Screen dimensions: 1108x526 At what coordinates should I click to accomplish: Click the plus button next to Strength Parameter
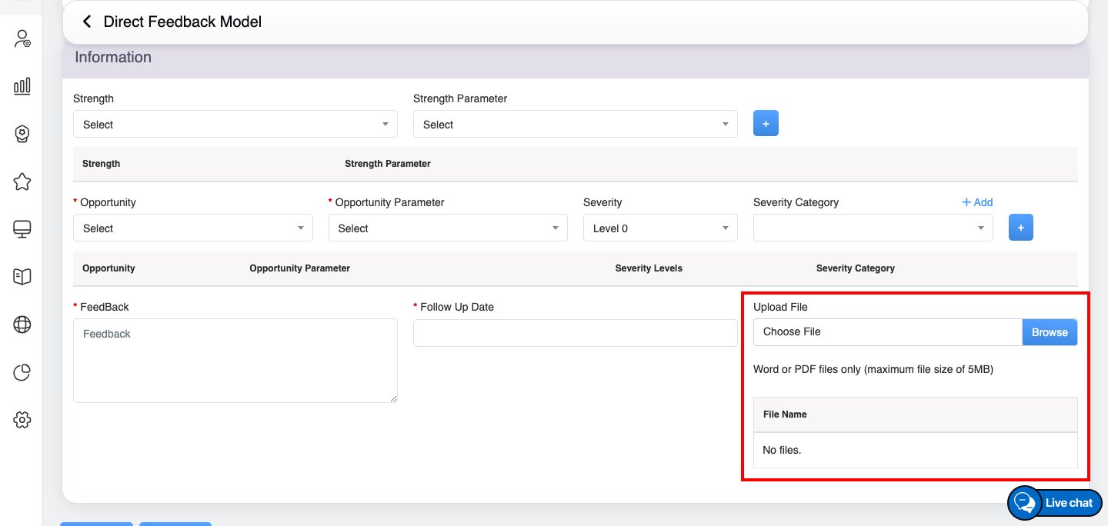pos(766,123)
